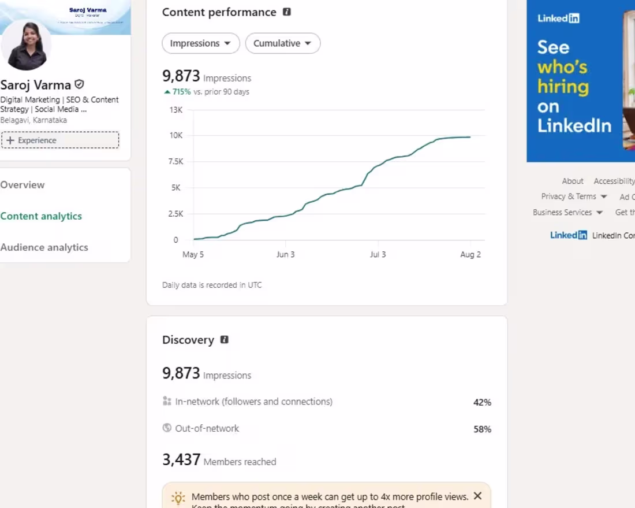Open Saroj Varma profile photo
The image size is (635, 508).
tap(27, 45)
